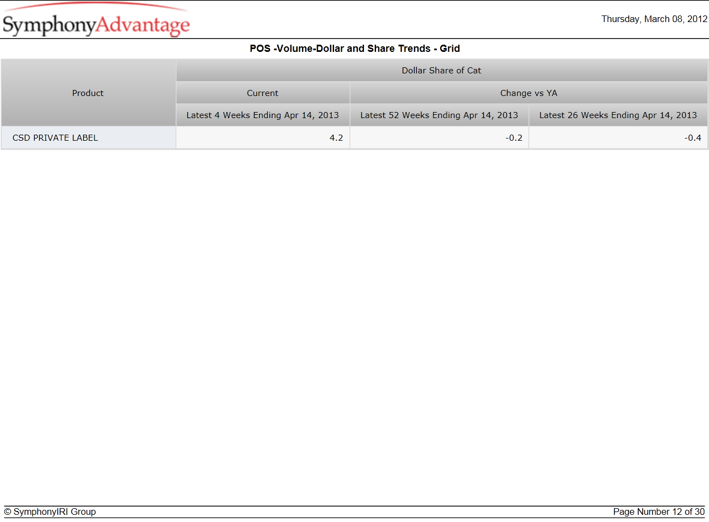Image resolution: width=709 pixels, height=522 pixels.
Task: Select the Current column header
Action: 263,93
